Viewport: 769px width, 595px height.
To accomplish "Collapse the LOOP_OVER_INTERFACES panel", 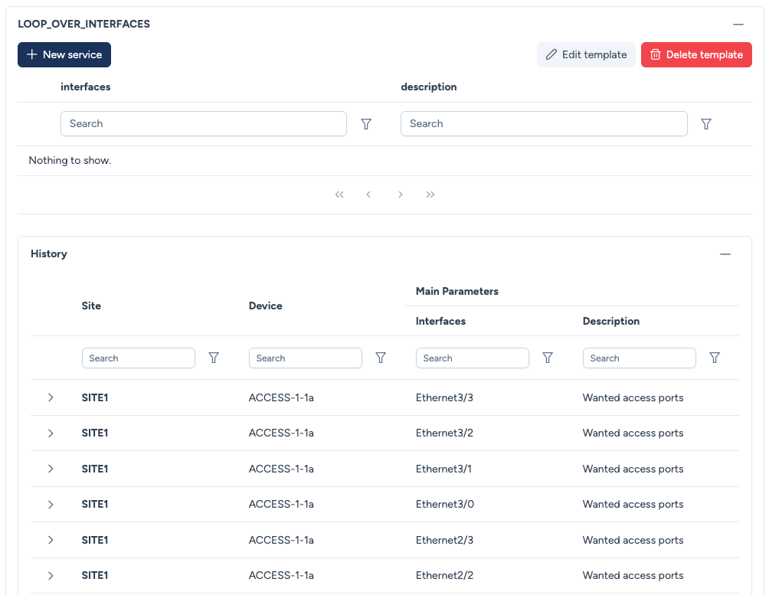I will tap(738, 25).
